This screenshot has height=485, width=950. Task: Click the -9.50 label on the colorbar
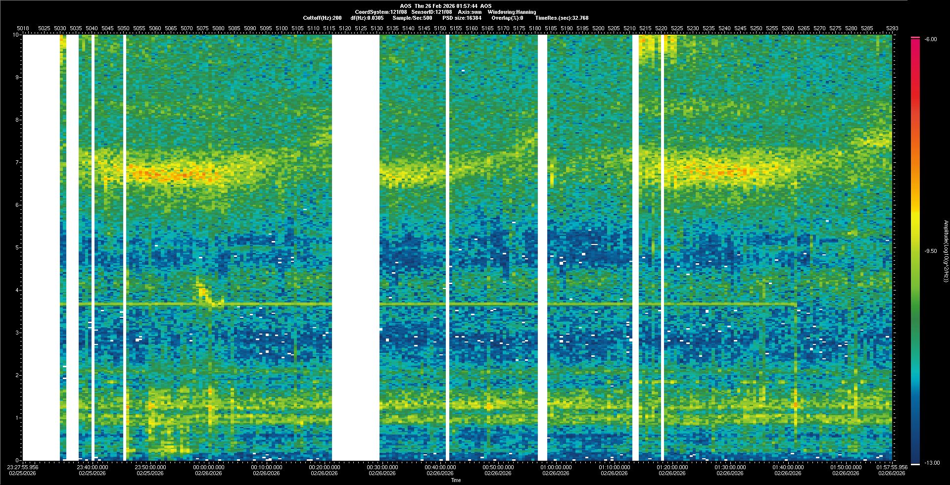(x=931, y=251)
